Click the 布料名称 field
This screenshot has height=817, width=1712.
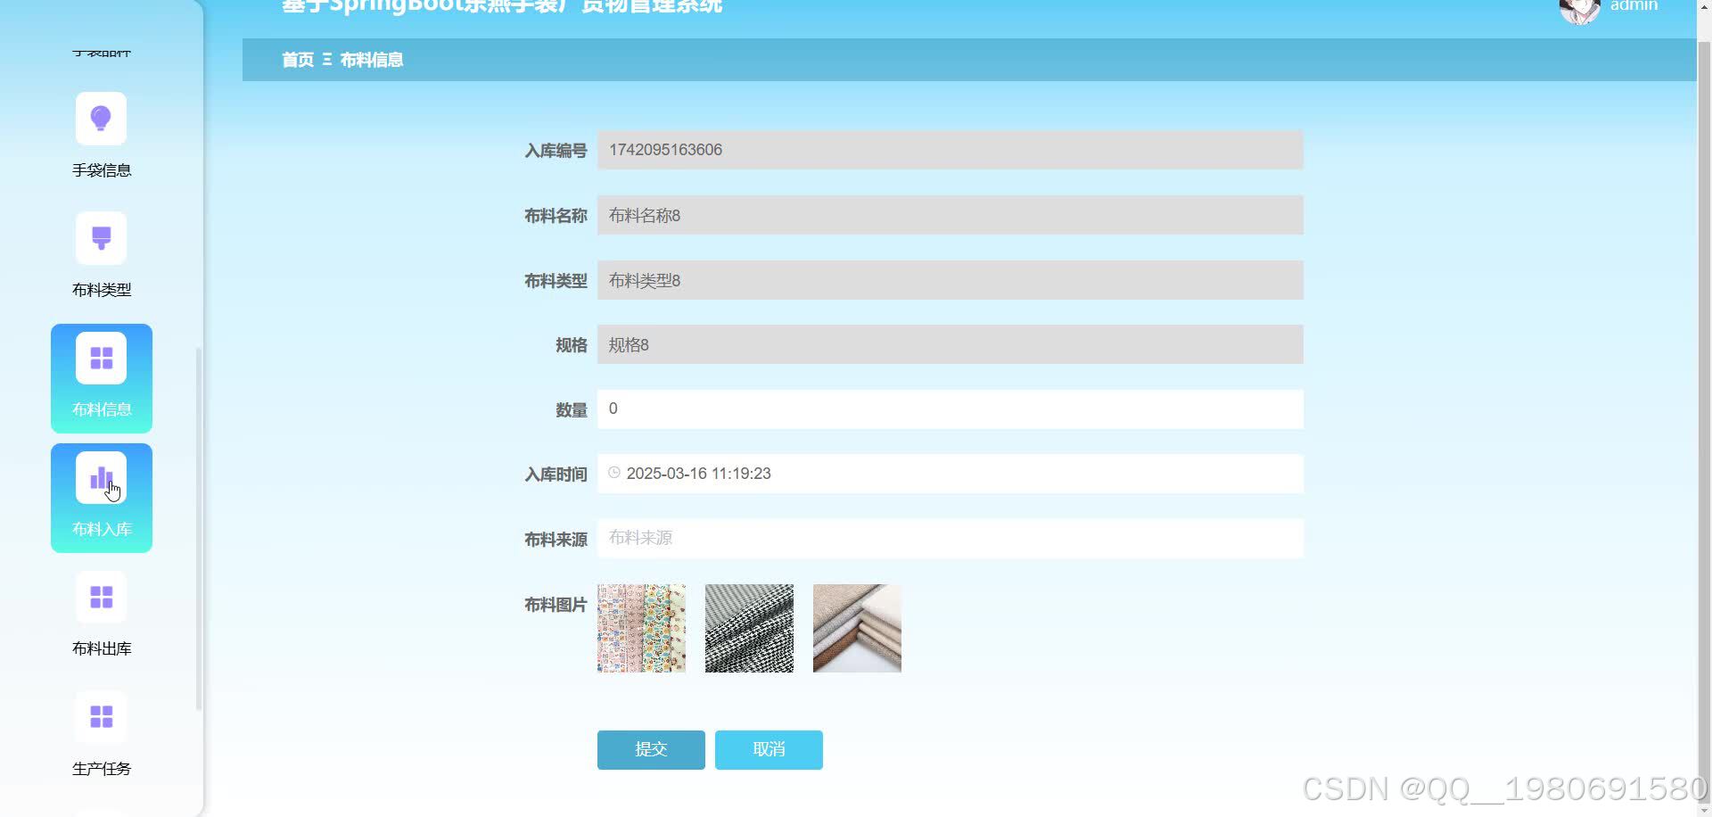click(x=951, y=215)
